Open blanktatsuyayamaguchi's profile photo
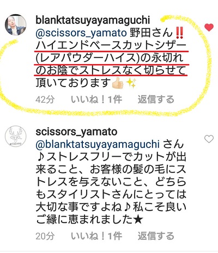The height and width of the screenshot is (253, 218). click(15, 24)
